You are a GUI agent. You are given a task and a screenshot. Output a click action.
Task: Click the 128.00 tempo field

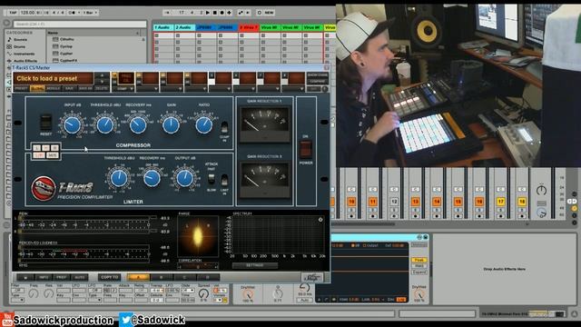coord(27,13)
